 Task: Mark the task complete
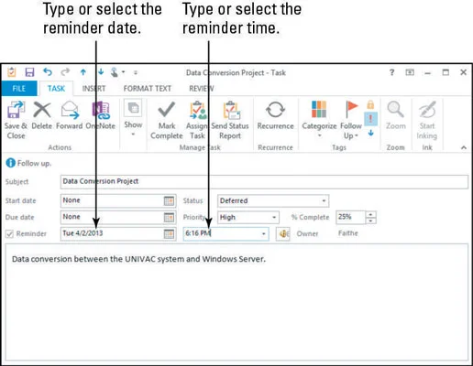167,110
